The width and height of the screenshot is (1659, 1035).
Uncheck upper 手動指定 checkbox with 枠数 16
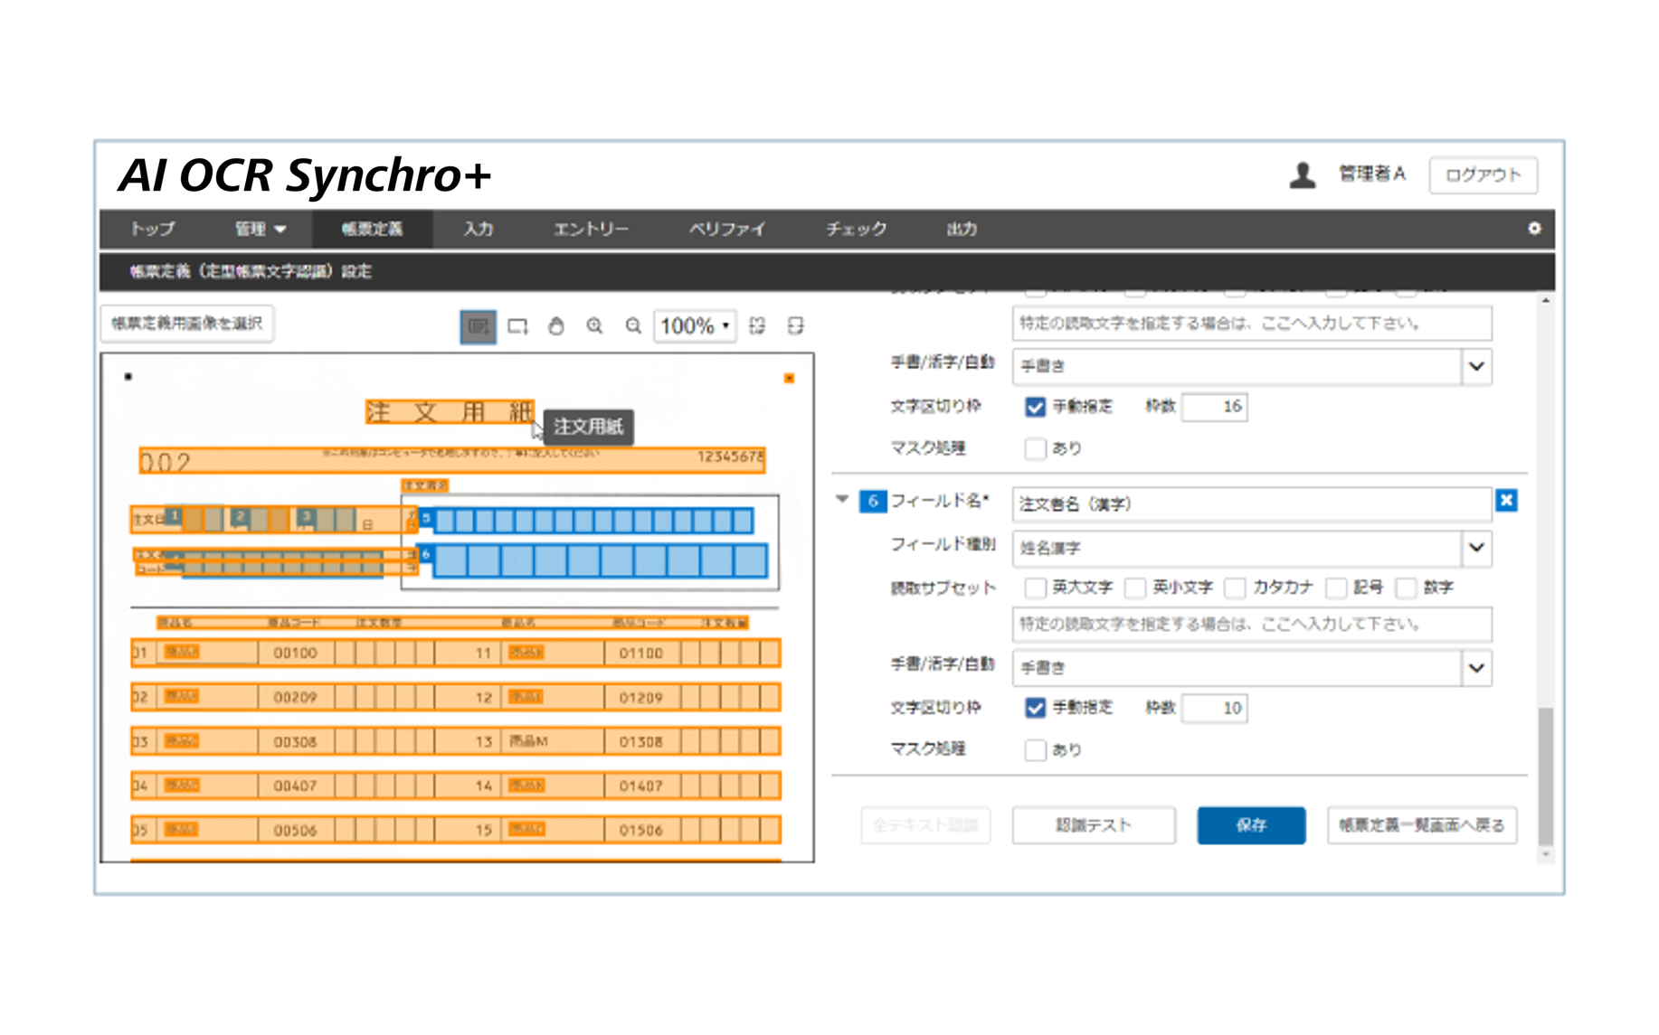(1035, 407)
